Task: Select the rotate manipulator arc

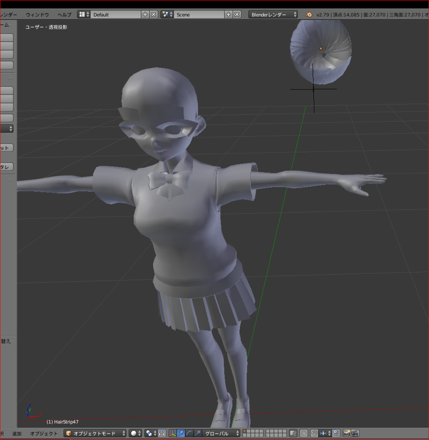Action: [189, 434]
